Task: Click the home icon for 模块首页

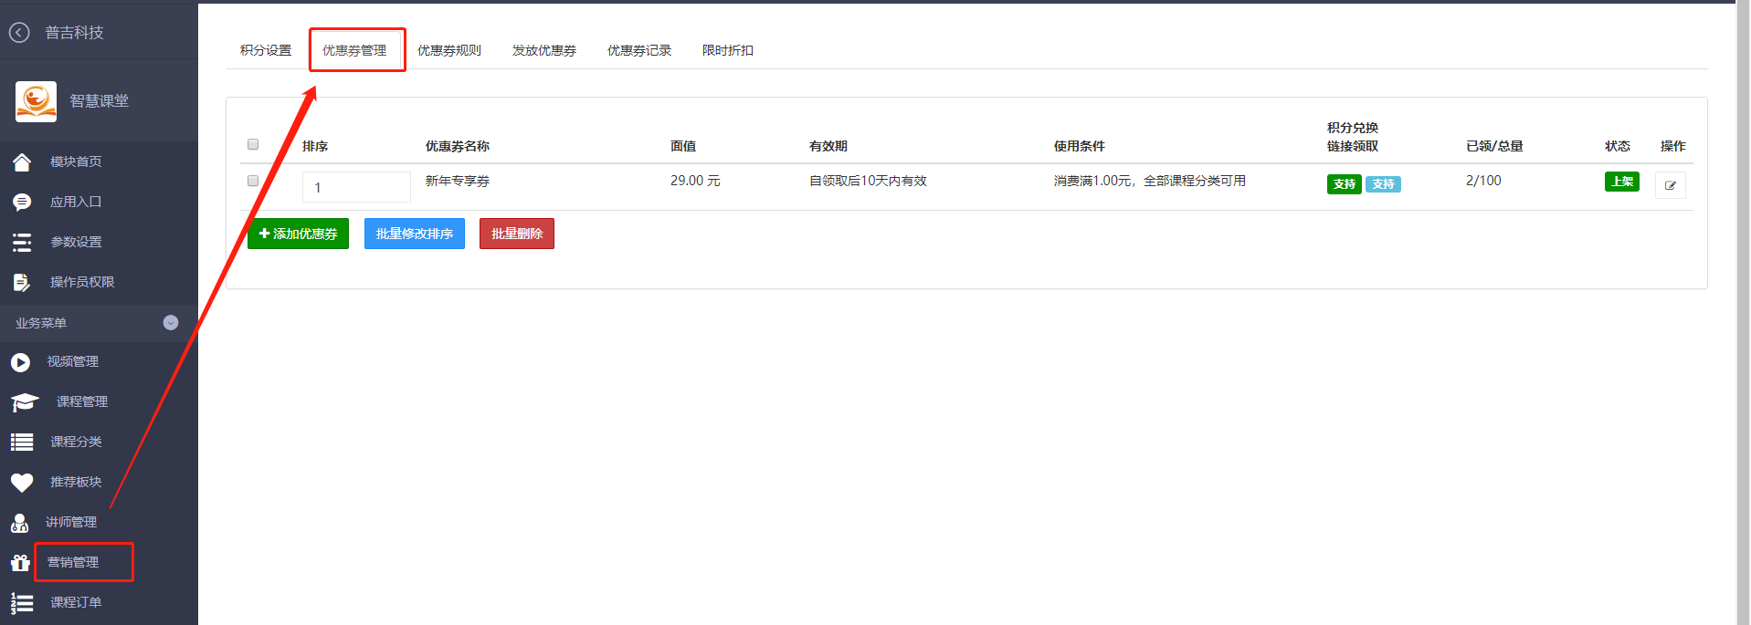Action: coord(22,162)
